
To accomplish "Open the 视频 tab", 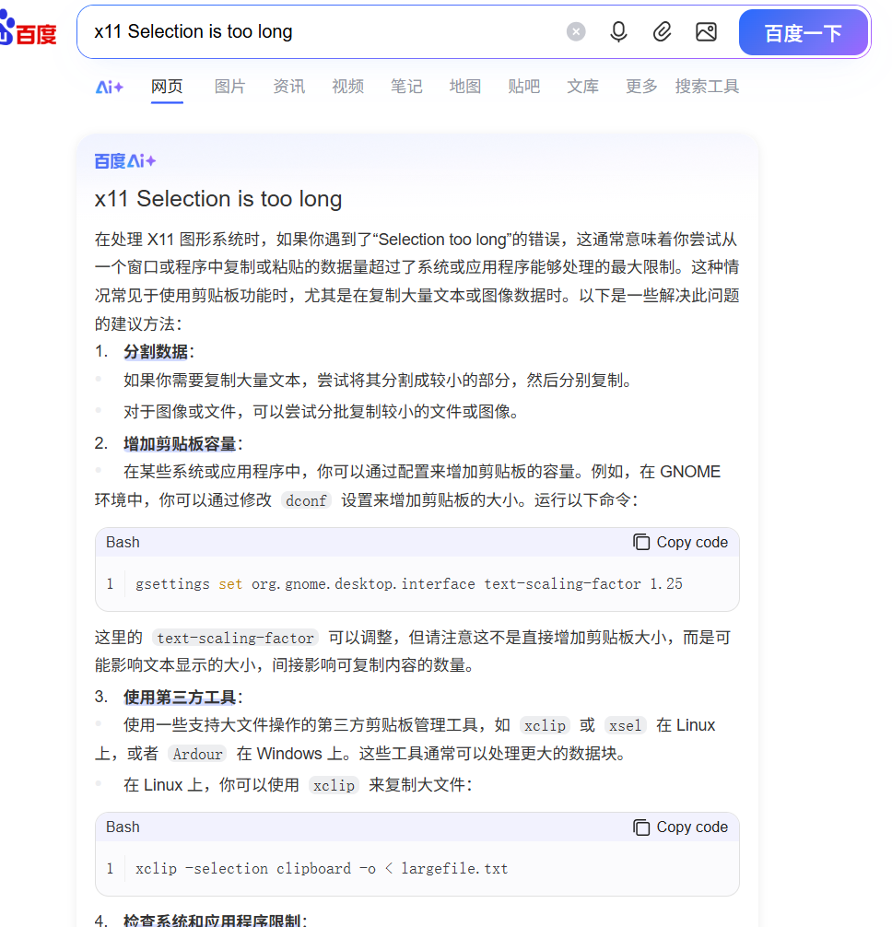I will (x=347, y=87).
